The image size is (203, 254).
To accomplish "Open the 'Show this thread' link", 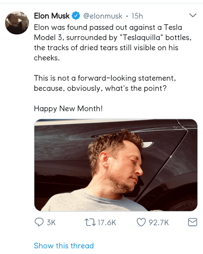I will pyautogui.click(x=64, y=246).
